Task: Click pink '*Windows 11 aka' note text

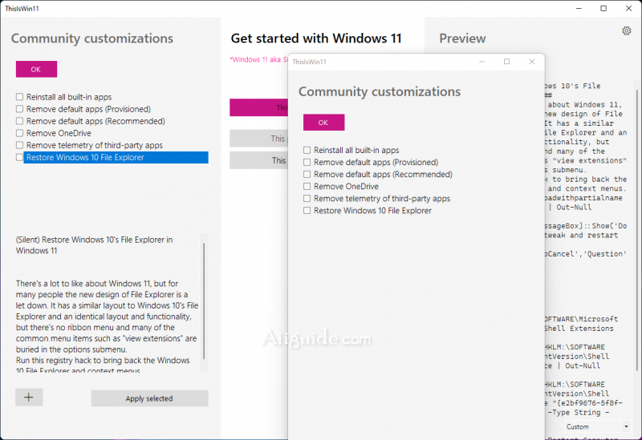Action: point(258,59)
